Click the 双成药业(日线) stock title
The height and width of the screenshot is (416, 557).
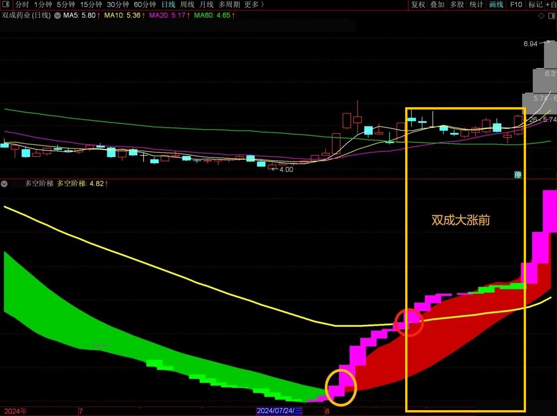coord(27,15)
